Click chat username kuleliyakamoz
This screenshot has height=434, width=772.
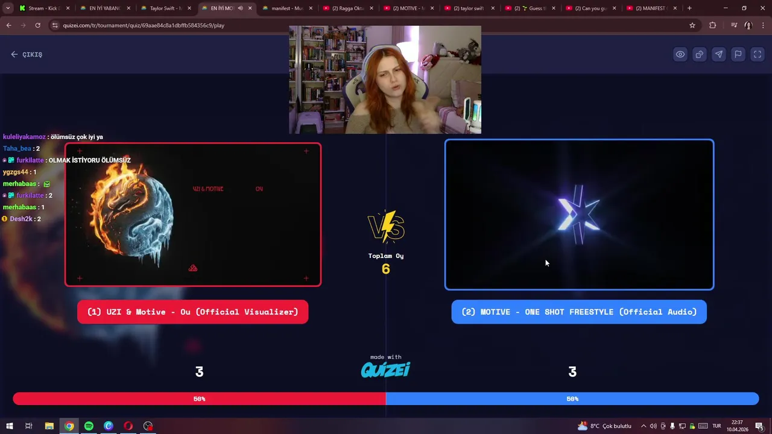pos(24,137)
